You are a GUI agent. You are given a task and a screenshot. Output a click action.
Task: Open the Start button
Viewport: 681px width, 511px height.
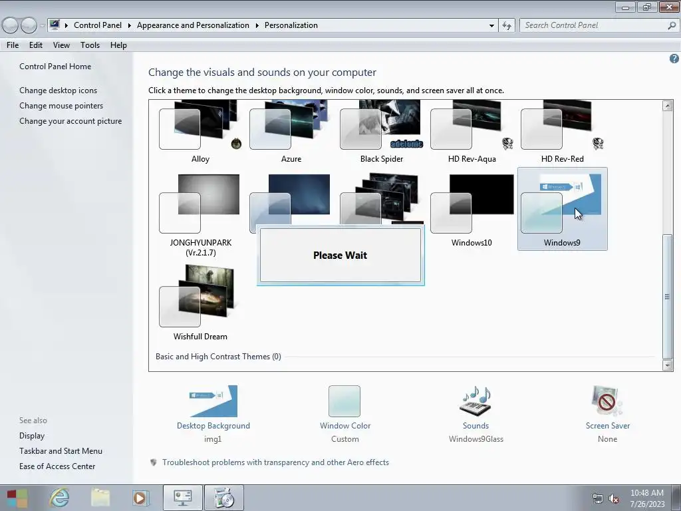(x=17, y=498)
